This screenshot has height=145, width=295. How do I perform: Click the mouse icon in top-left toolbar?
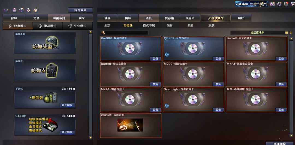coord(35,10)
